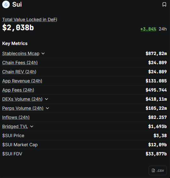Click the Sui water-drop logo
Image resolution: width=170 pixels, height=178 pixels.
click(x=6, y=4)
